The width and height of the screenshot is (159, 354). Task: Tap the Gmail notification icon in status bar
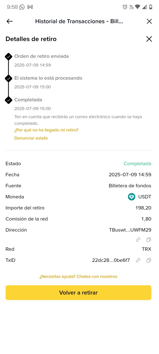point(30,7)
